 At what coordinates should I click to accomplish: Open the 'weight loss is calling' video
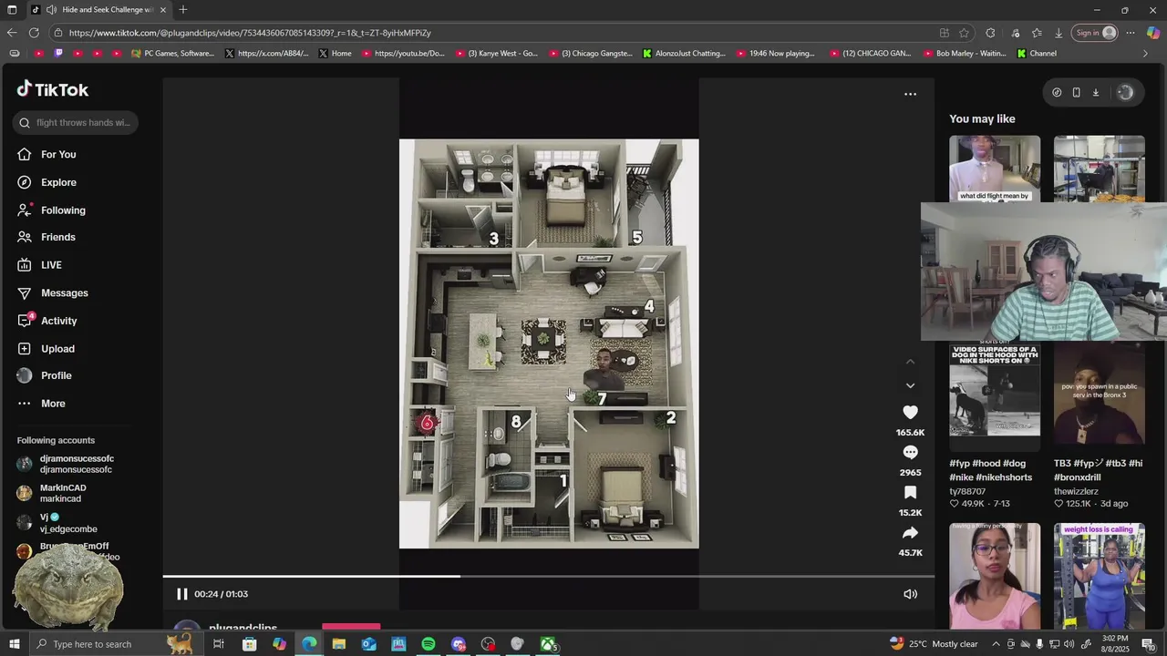click(x=1100, y=576)
